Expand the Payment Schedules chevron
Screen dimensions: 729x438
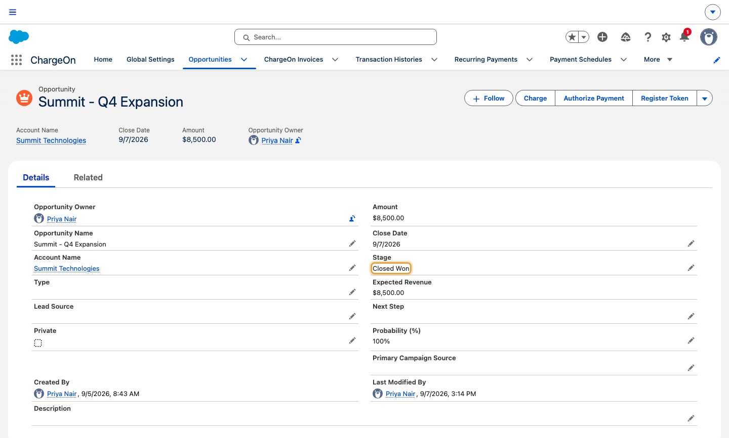point(624,60)
